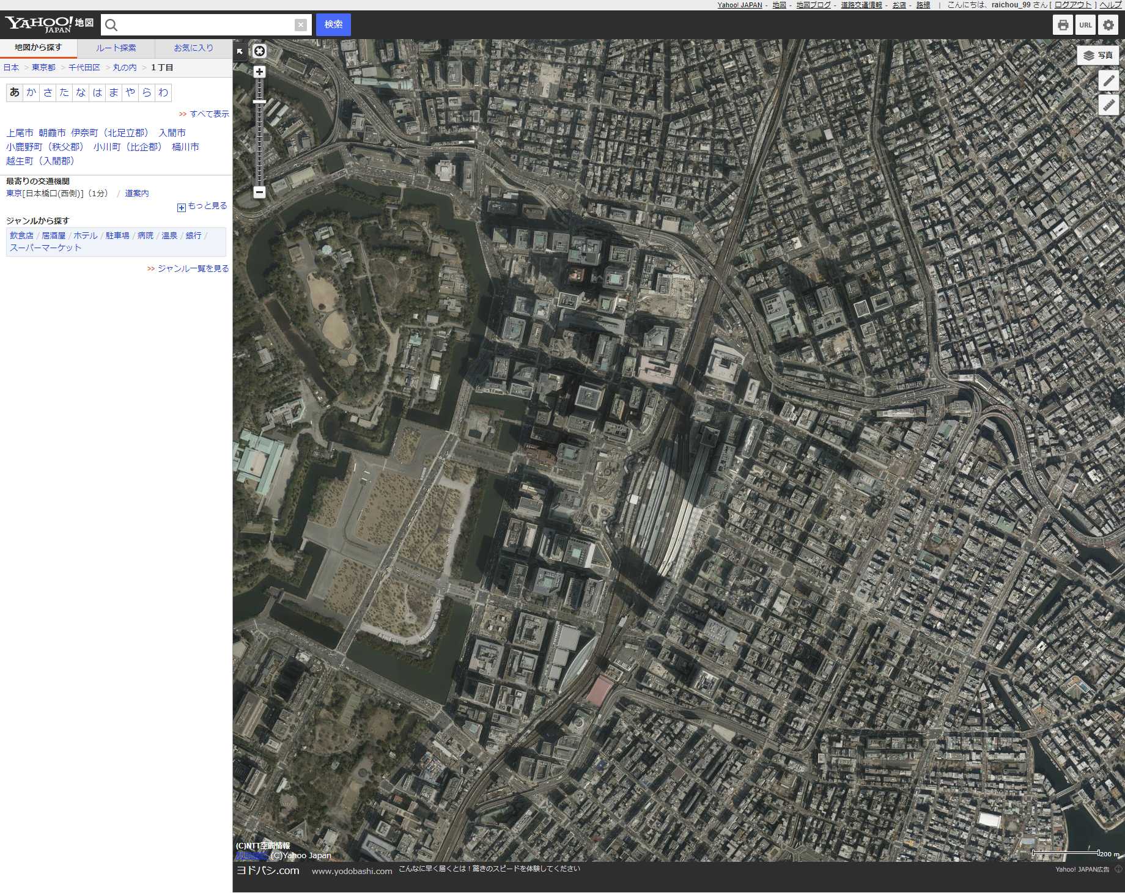1125x893 pixels.
Task: Click inside the map search input field
Action: click(x=206, y=24)
